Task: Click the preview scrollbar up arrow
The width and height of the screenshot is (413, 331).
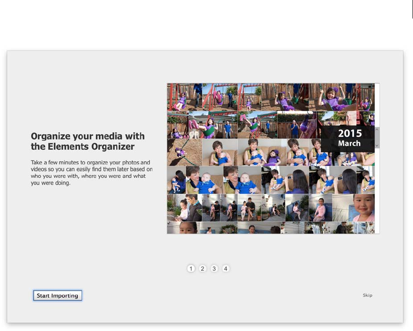Action: 377,129
